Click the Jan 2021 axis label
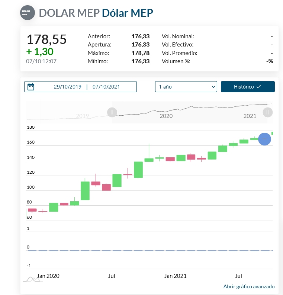The height and width of the screenshot is (295, 283). (176, 276)
